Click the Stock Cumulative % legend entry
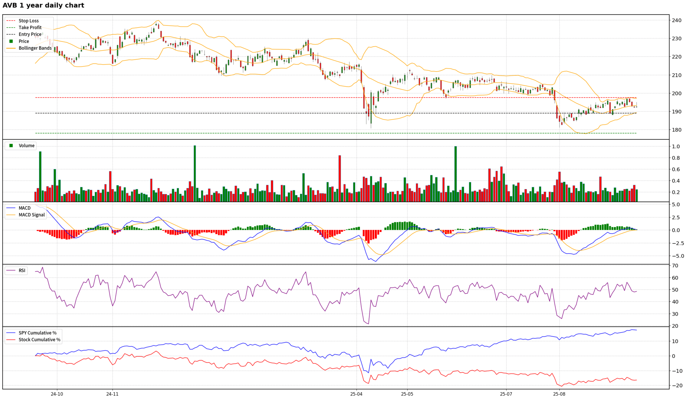Screen dimensions: 687x399 39,339
